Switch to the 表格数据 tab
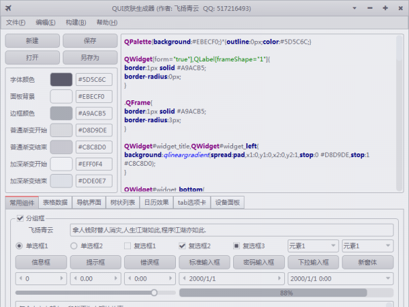The width and height of the screenshot is (409, 307). pyautogui.click(x=55, y=202)
